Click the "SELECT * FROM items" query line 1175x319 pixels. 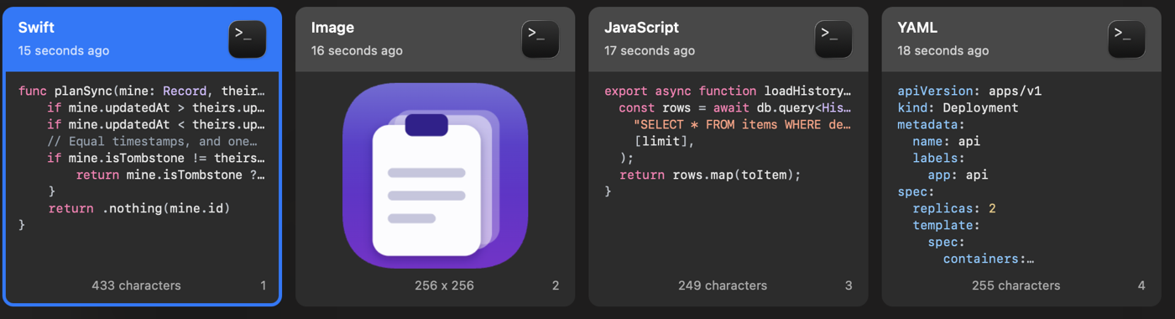point(742,124)
